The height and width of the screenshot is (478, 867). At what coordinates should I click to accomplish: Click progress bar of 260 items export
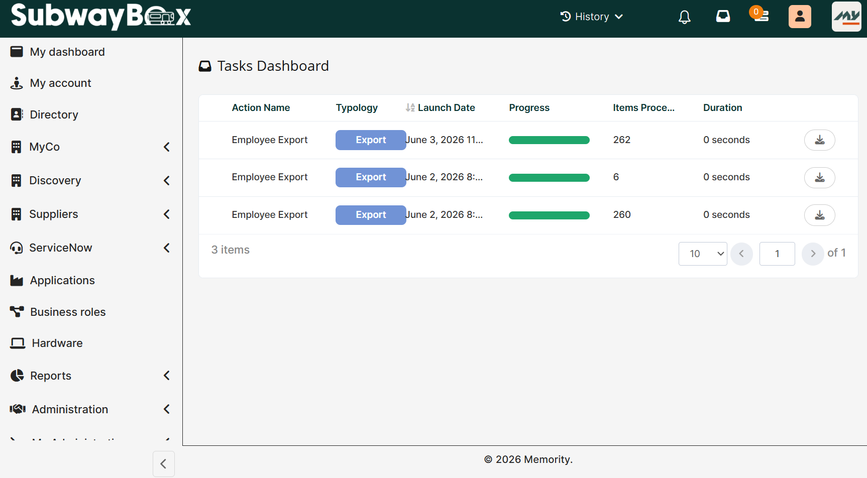coord(549,215)
